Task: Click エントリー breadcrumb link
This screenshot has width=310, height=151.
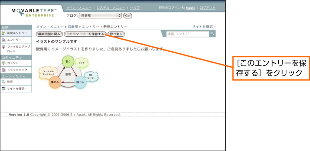Action: pyautogui.click(x=91, y=27)
